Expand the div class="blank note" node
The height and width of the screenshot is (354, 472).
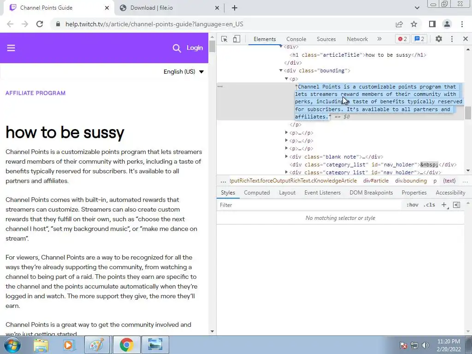286,157
